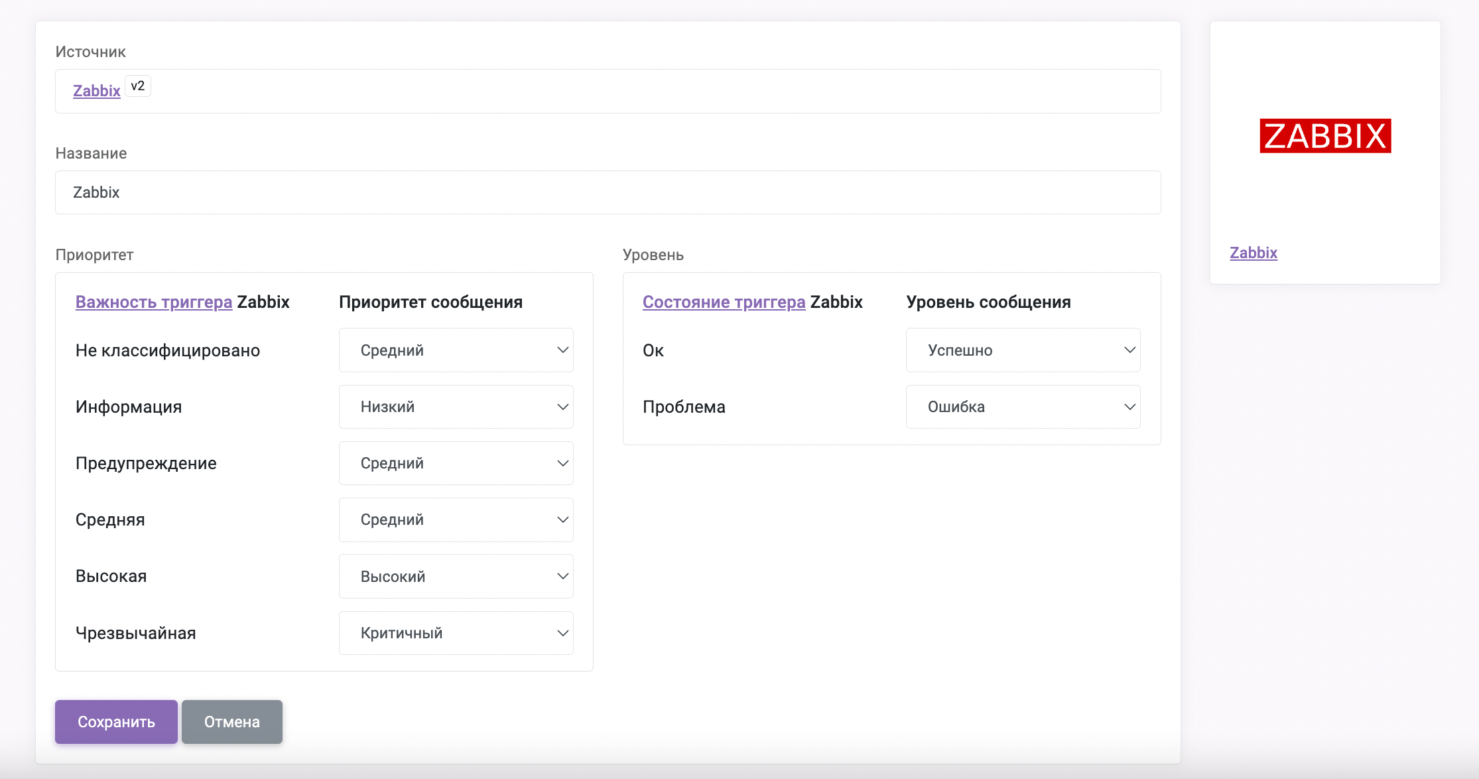
Task: Click the Приоритет section label
Action: 95,255
